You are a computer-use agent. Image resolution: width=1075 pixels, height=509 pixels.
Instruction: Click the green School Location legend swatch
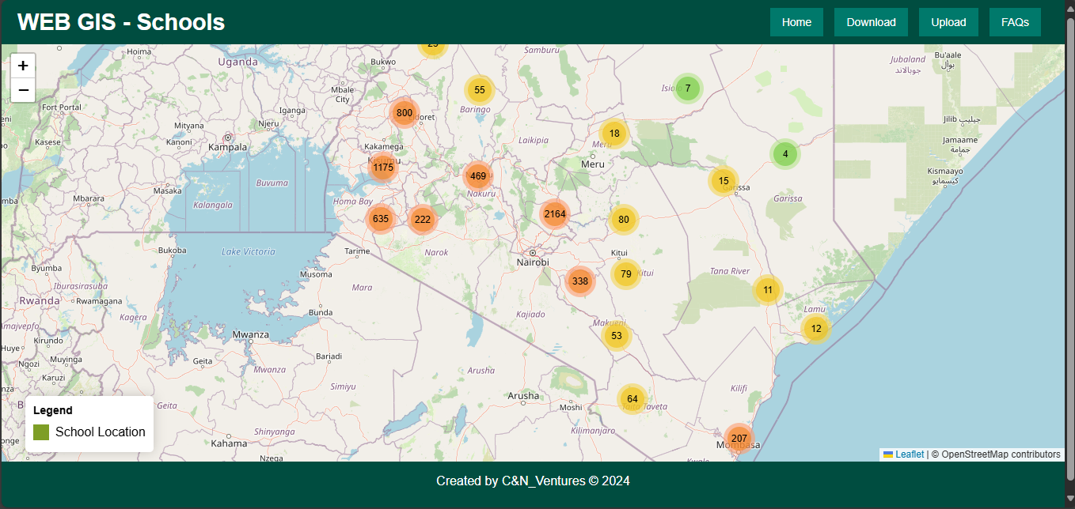tap(41, 432)
